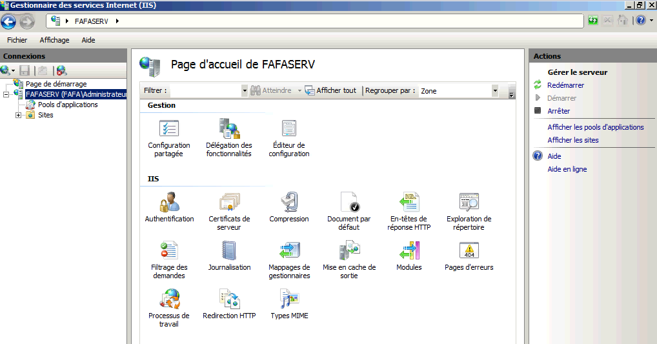The width and height of the screenshot is (657, 344).
Task: Open Pages d'erreurs feature
Action: [469, 256]
